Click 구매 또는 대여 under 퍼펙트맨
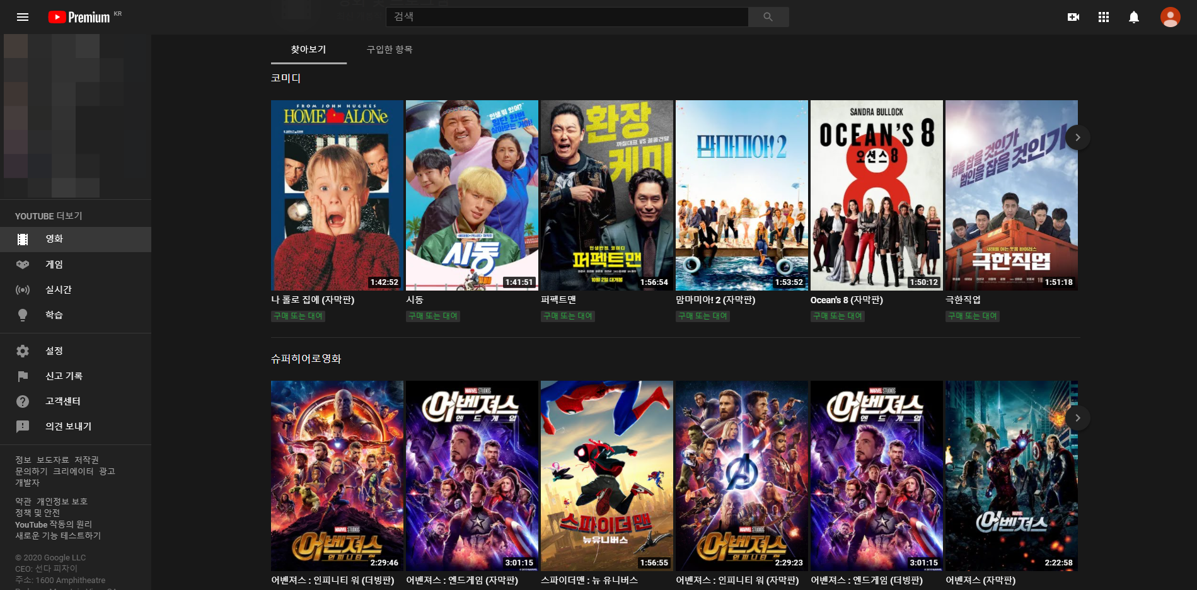 click(568, 316)
